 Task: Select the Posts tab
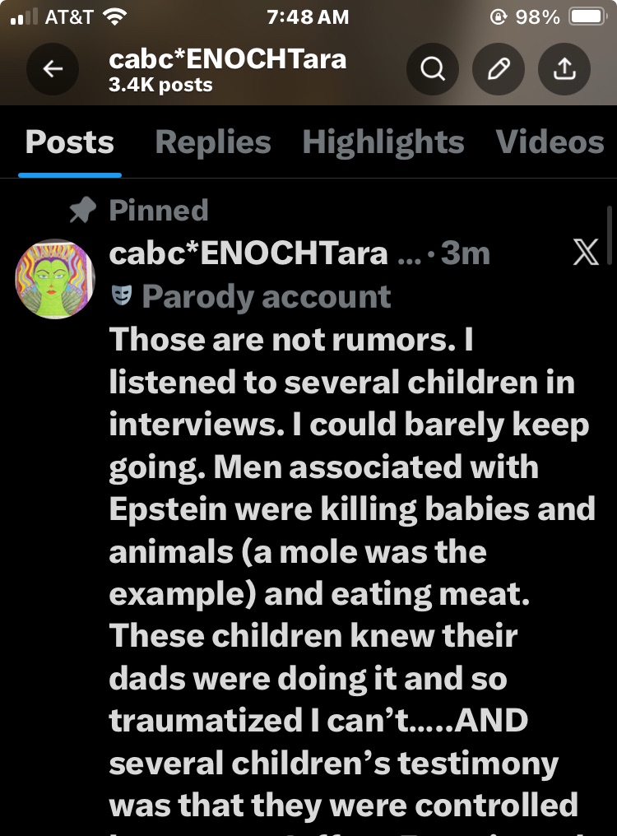(x=70, y=143)
